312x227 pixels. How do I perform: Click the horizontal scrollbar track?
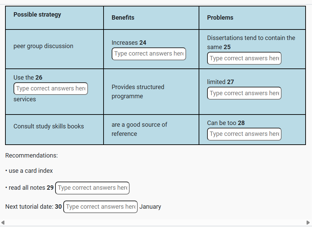click(x=156, y=223)
